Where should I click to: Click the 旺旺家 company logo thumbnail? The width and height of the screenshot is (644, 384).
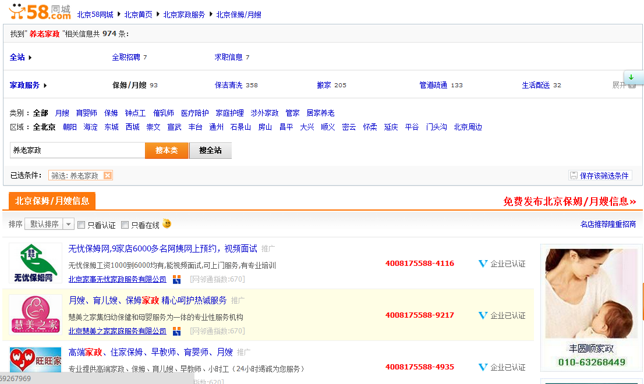coord(36,360)
